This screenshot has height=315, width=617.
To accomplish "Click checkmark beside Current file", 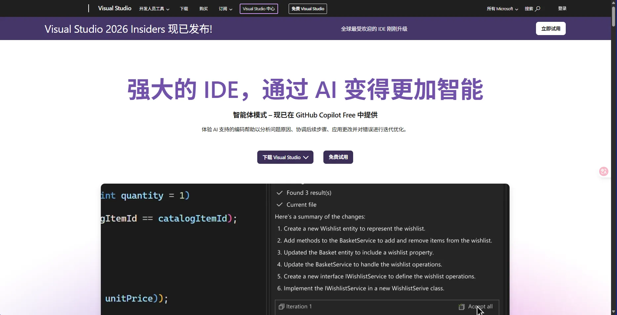I will [279, 205].
